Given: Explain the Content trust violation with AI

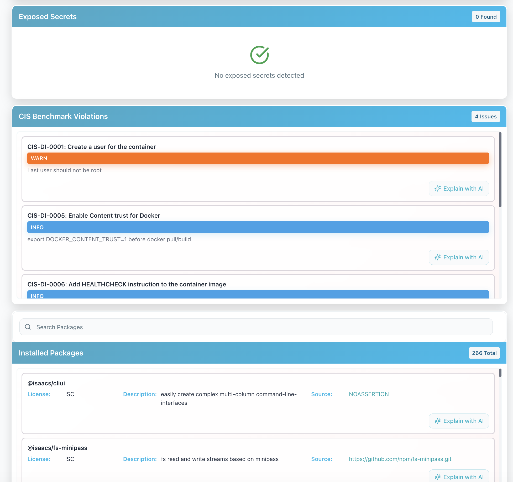Looking at the screenshot, I should (x=459, y=257).
